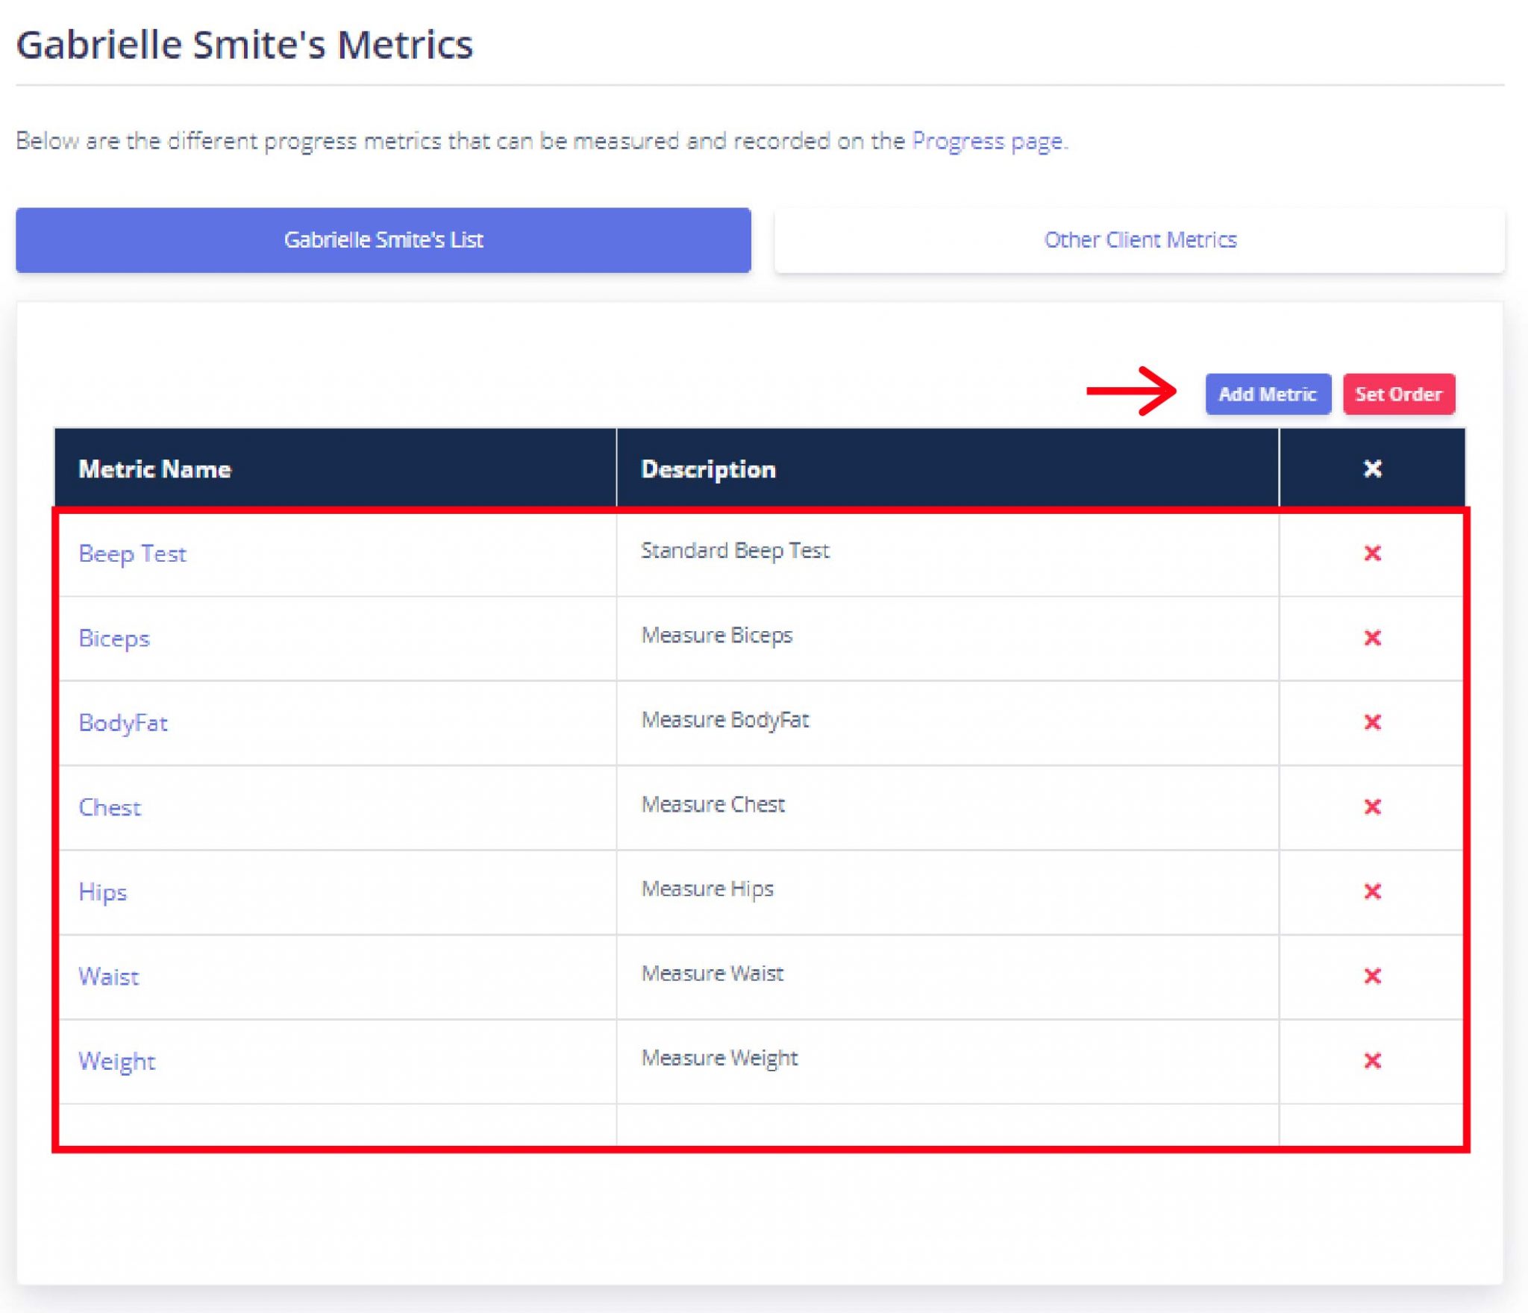Click the Set Order button
Screen dimensions: 1528x1313
pyautogui.click(x=1400, y=394)
